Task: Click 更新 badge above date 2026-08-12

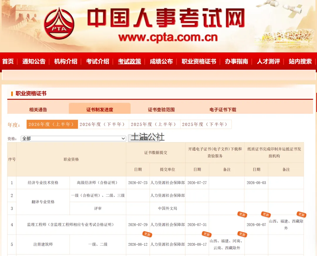Action: coord(147,234)
